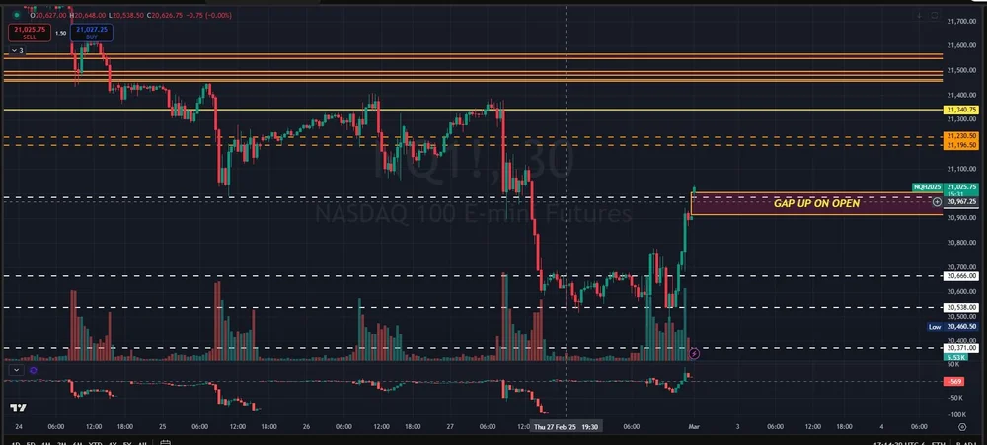987x445 pixels.
Task: Click the -569 indicator value label
Action: (953, 382)
